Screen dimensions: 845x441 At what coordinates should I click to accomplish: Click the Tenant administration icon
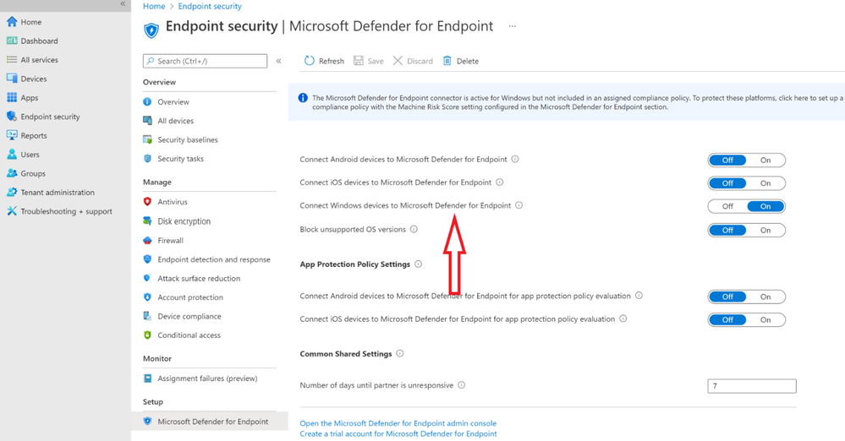point(12,193)
